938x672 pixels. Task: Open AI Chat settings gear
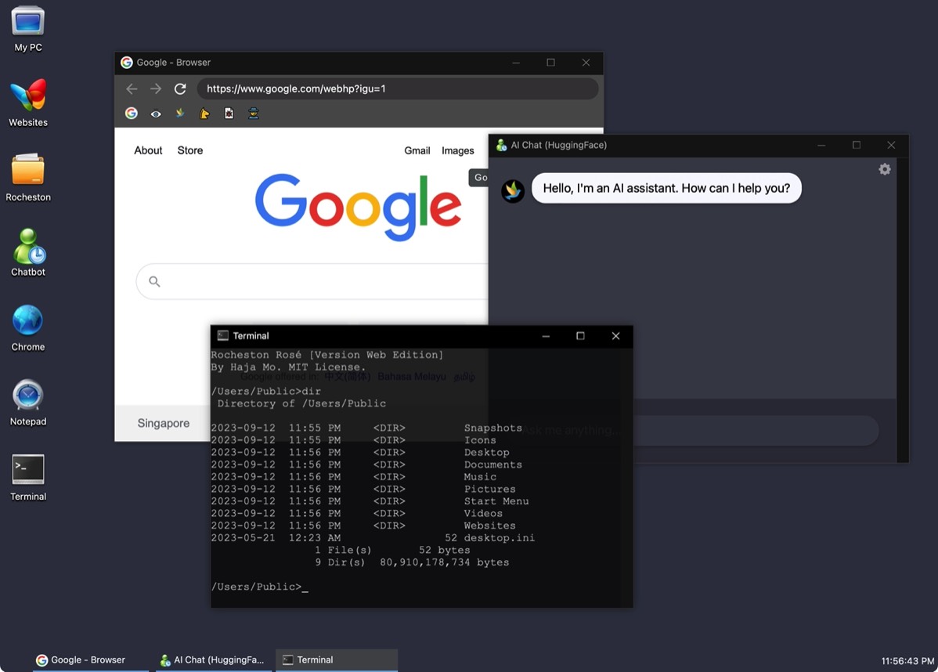(x=885, y=169)
